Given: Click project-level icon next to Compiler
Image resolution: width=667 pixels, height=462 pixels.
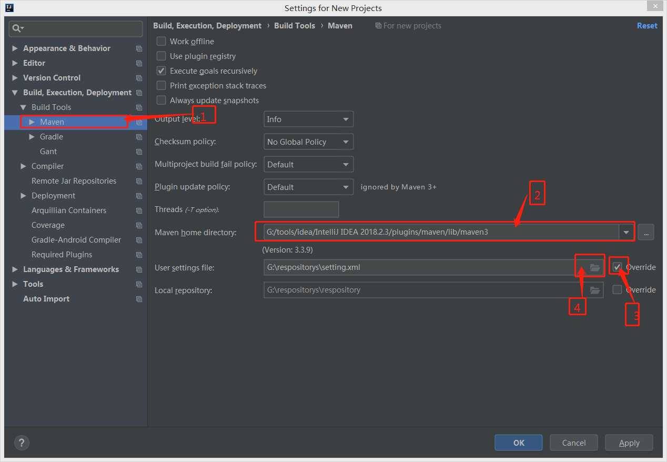Looking at the screenshot, I should [139, 166].
